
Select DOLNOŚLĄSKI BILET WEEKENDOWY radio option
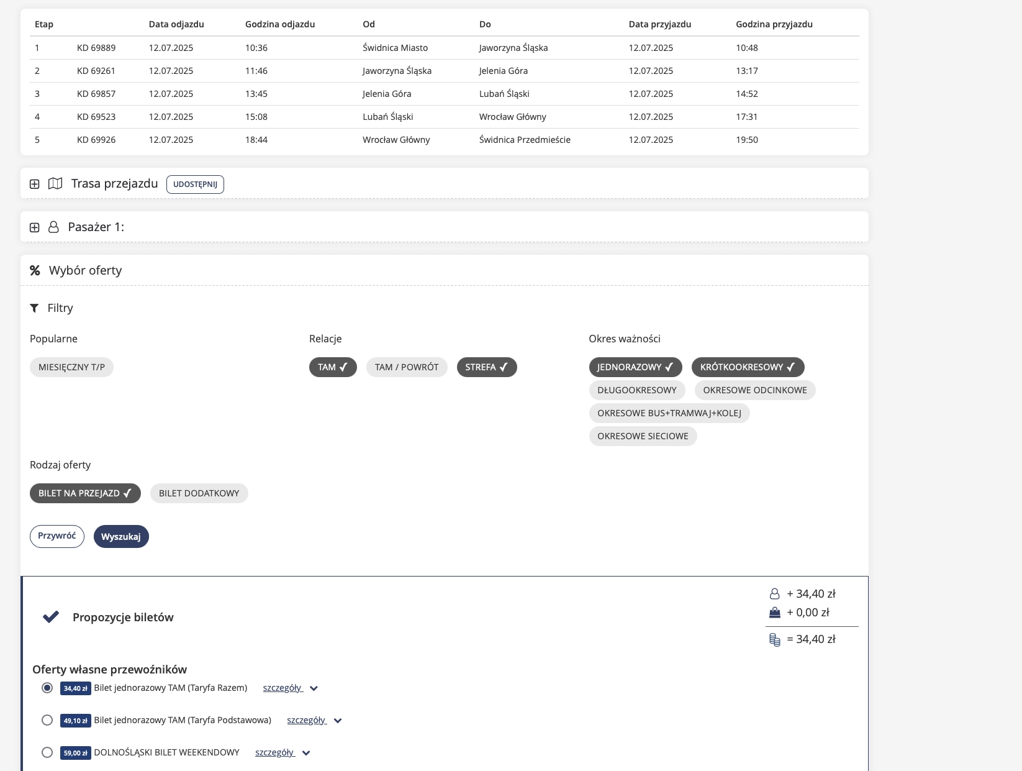click(47, 752)
